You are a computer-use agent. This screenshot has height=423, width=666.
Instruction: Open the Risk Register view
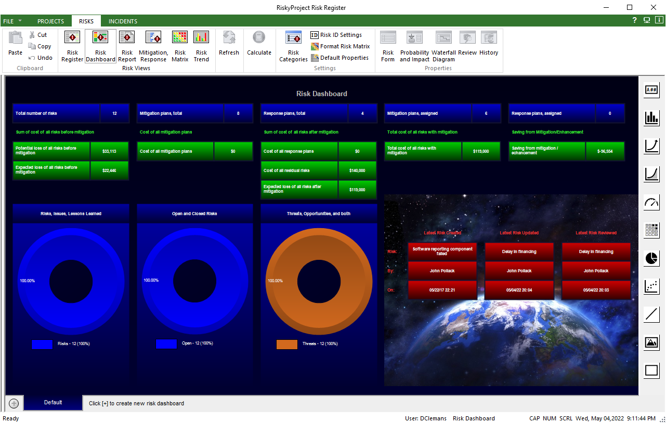(72, 46)
